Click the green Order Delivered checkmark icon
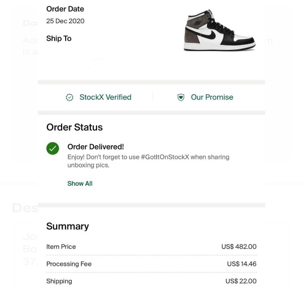The width and height of the screenshot is (303, 287). click(x=53, y=148)
